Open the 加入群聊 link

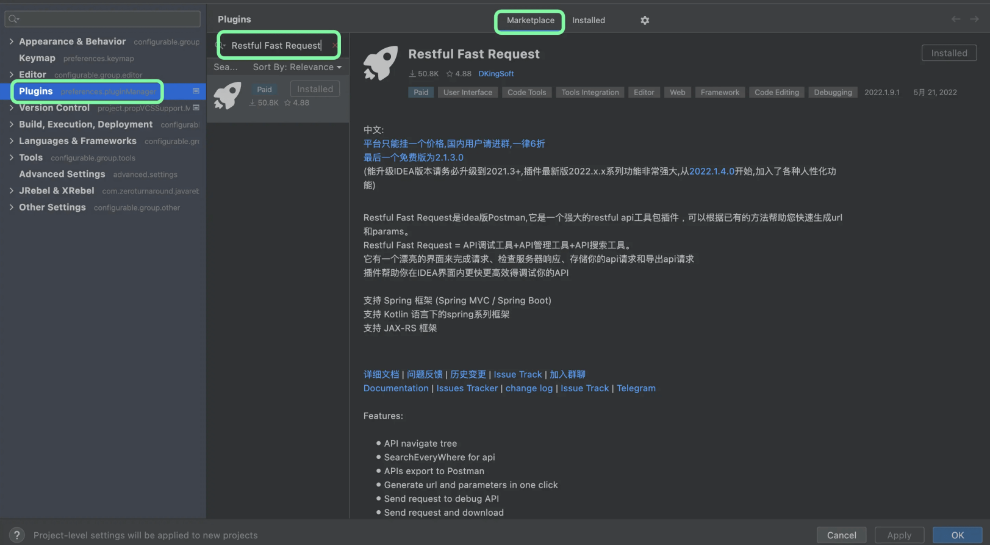567,374
